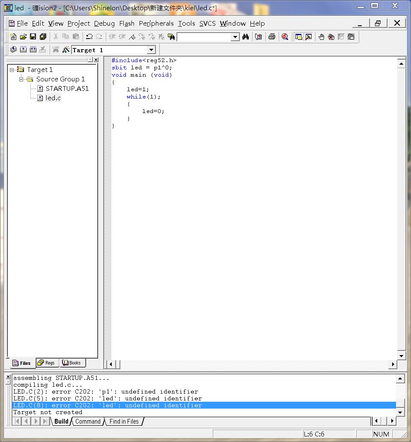This screenshot has width=411, height=442.
Task: Create a new file with the New icon
Action: point(13,37)
